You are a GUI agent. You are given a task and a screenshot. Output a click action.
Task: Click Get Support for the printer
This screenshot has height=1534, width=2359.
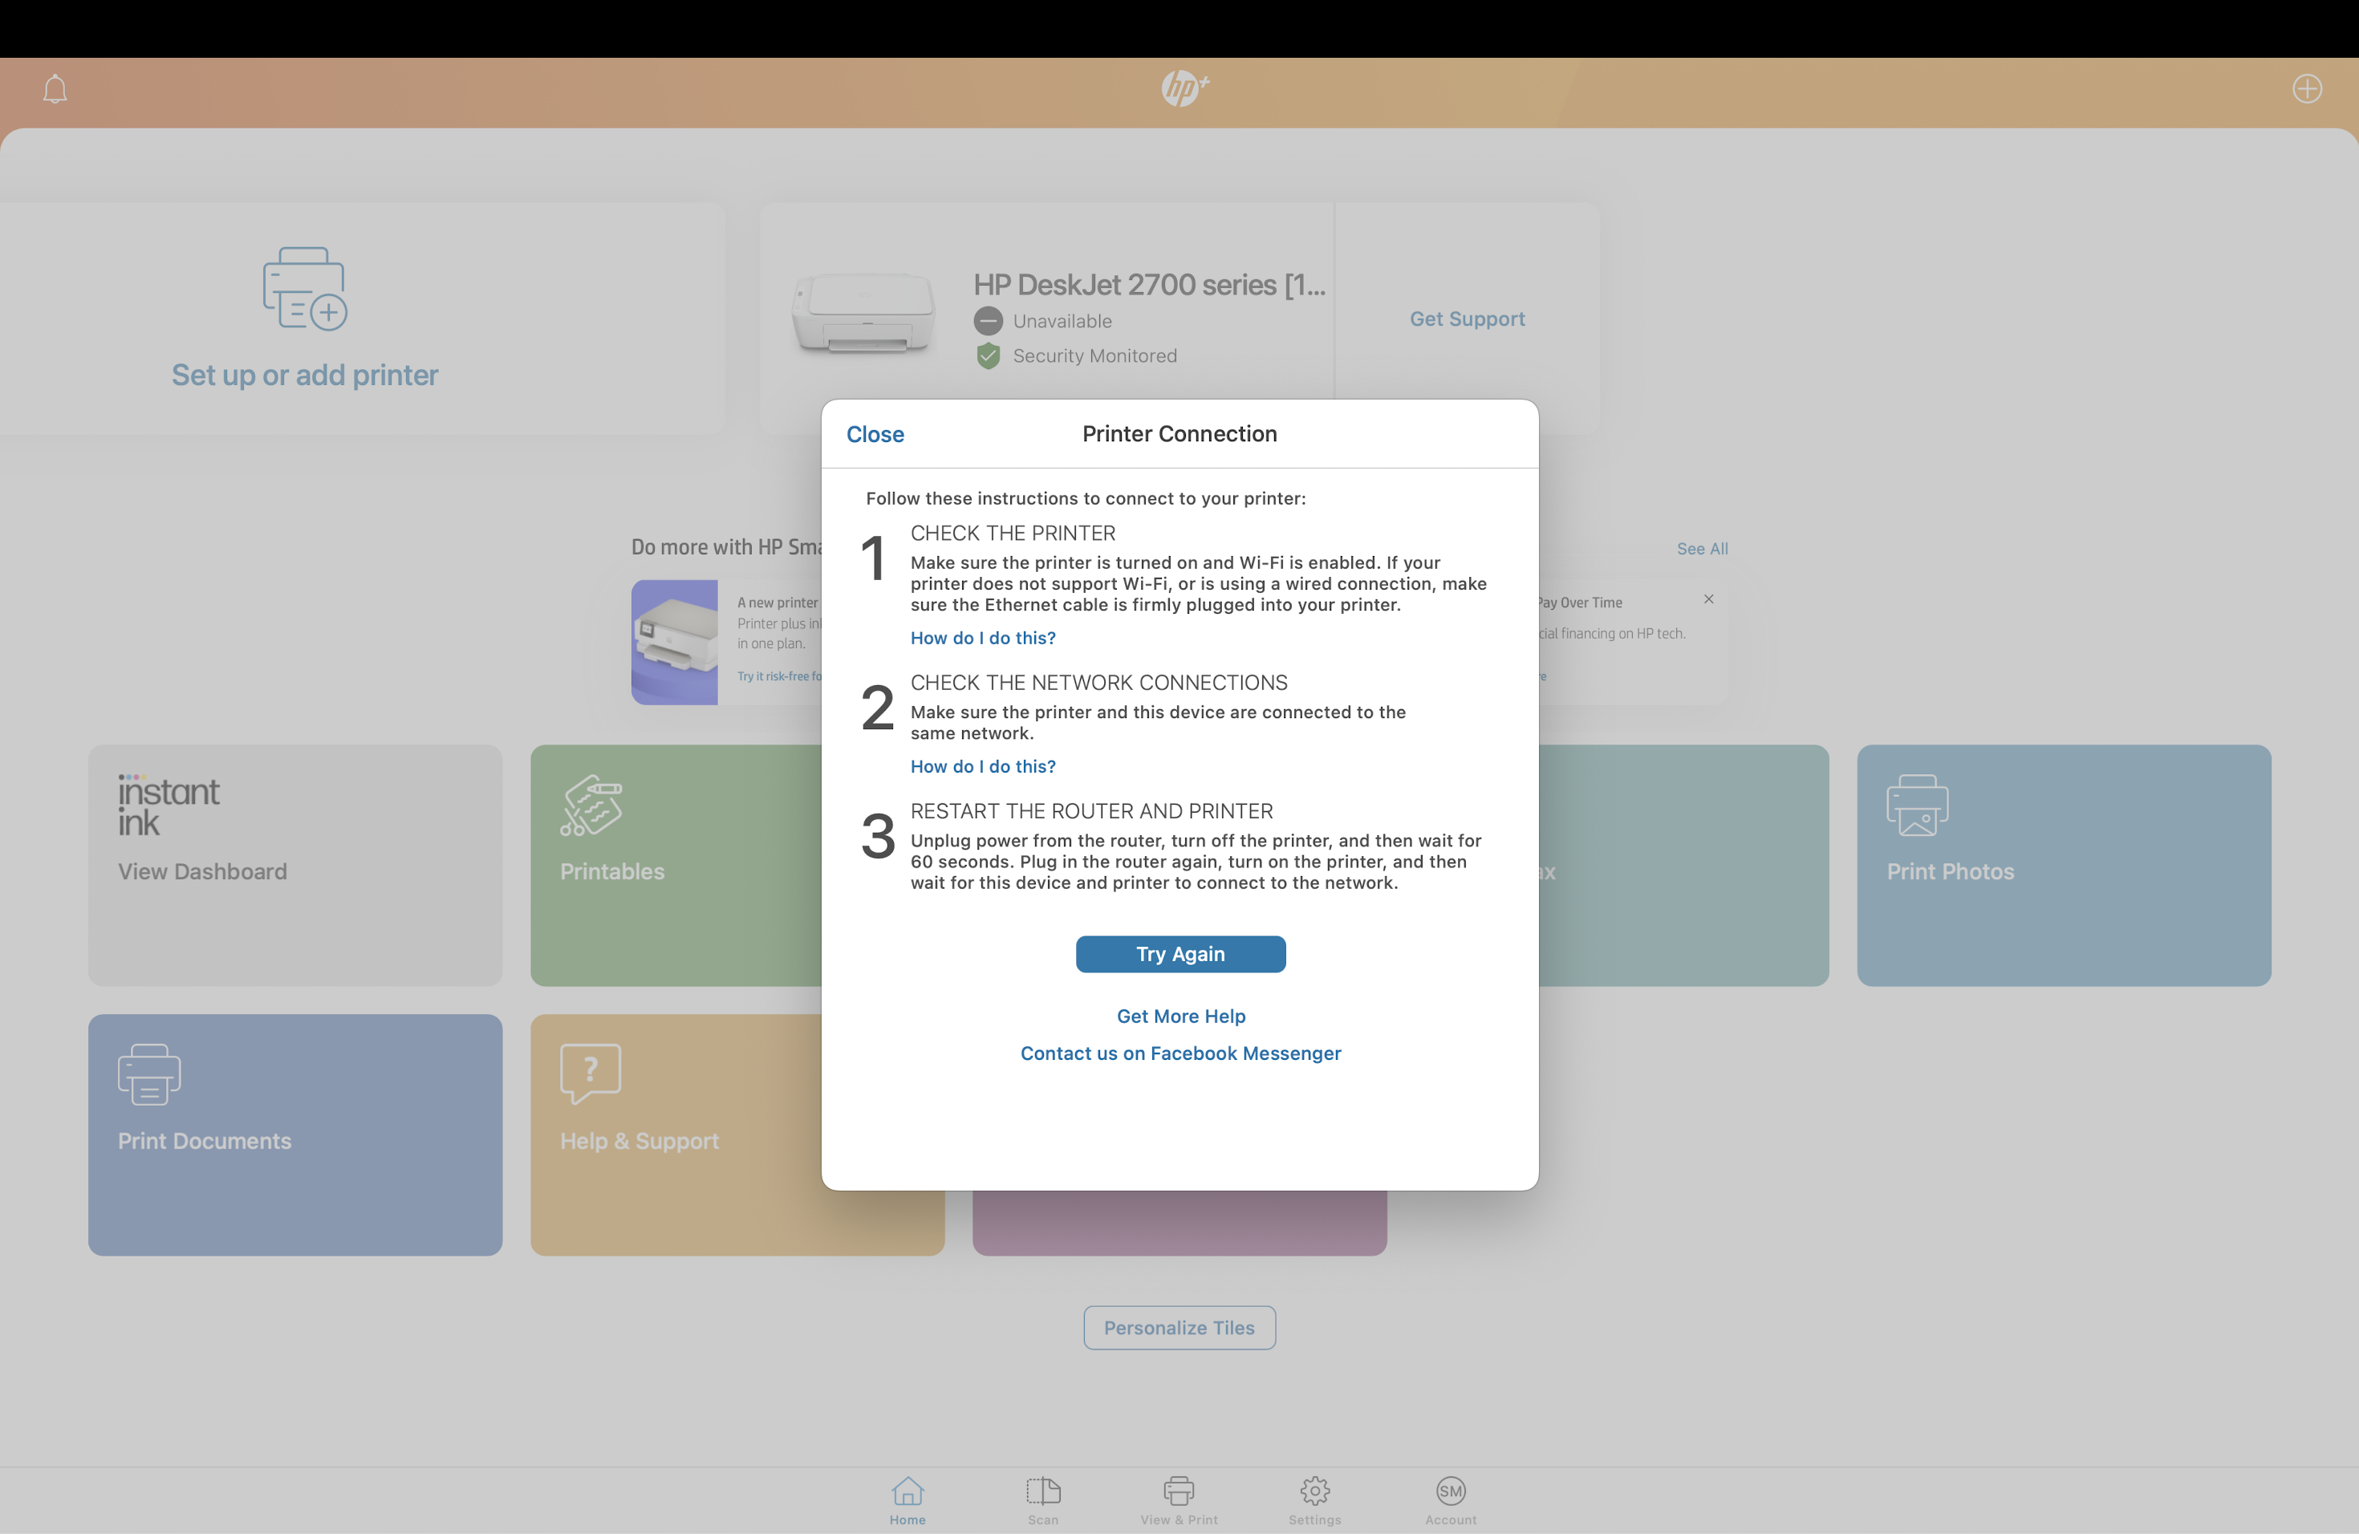pos(1467,319)
